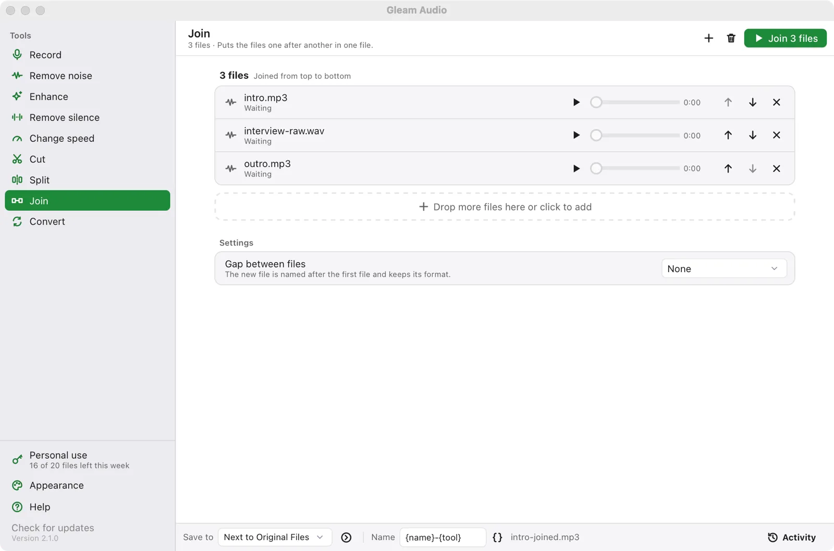Move interview-raw.wav up in the list

pos(728,135)
